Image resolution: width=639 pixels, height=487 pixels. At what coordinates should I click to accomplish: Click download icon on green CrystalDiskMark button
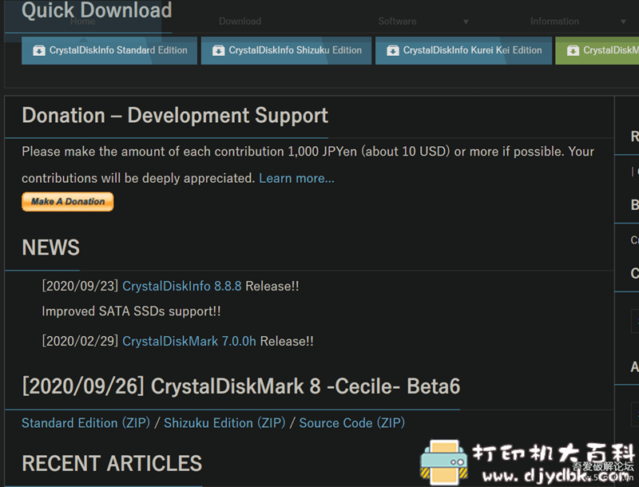coord(573,50)
